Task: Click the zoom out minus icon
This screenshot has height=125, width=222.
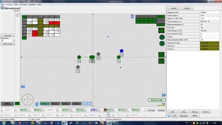Action: pyautogui.click(x=162, y=43)
